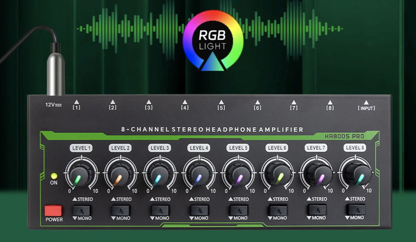Toggle the channel 8 STEREO/MONO switch
This screenshot has height=242, width=416.
(x=355, y=209)
